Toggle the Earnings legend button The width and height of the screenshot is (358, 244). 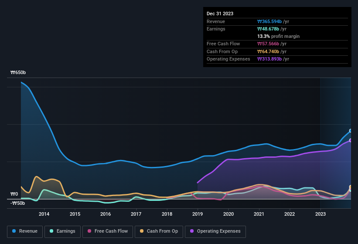coord(62,231)
